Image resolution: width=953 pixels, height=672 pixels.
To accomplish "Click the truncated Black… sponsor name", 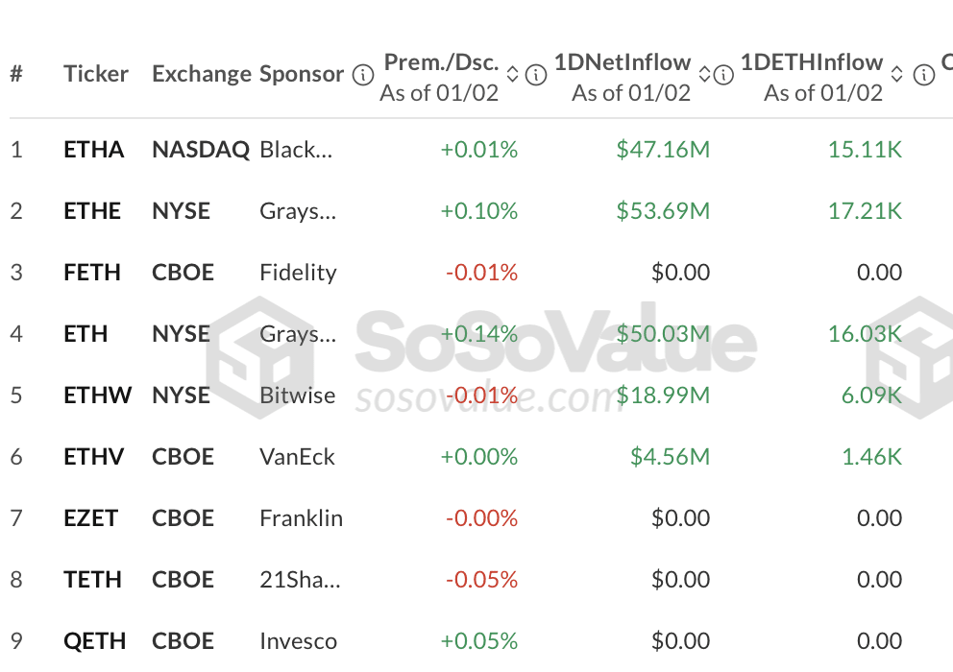I will tap(296, 150).
